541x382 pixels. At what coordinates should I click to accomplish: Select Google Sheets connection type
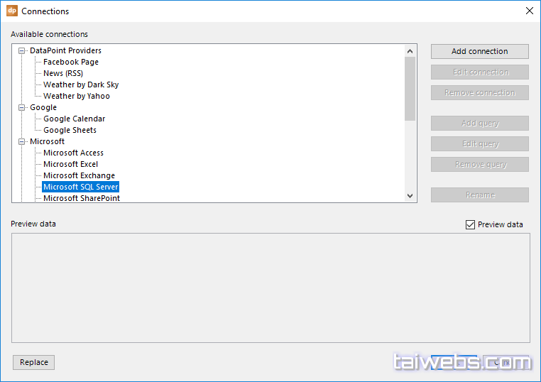point(70,131)
